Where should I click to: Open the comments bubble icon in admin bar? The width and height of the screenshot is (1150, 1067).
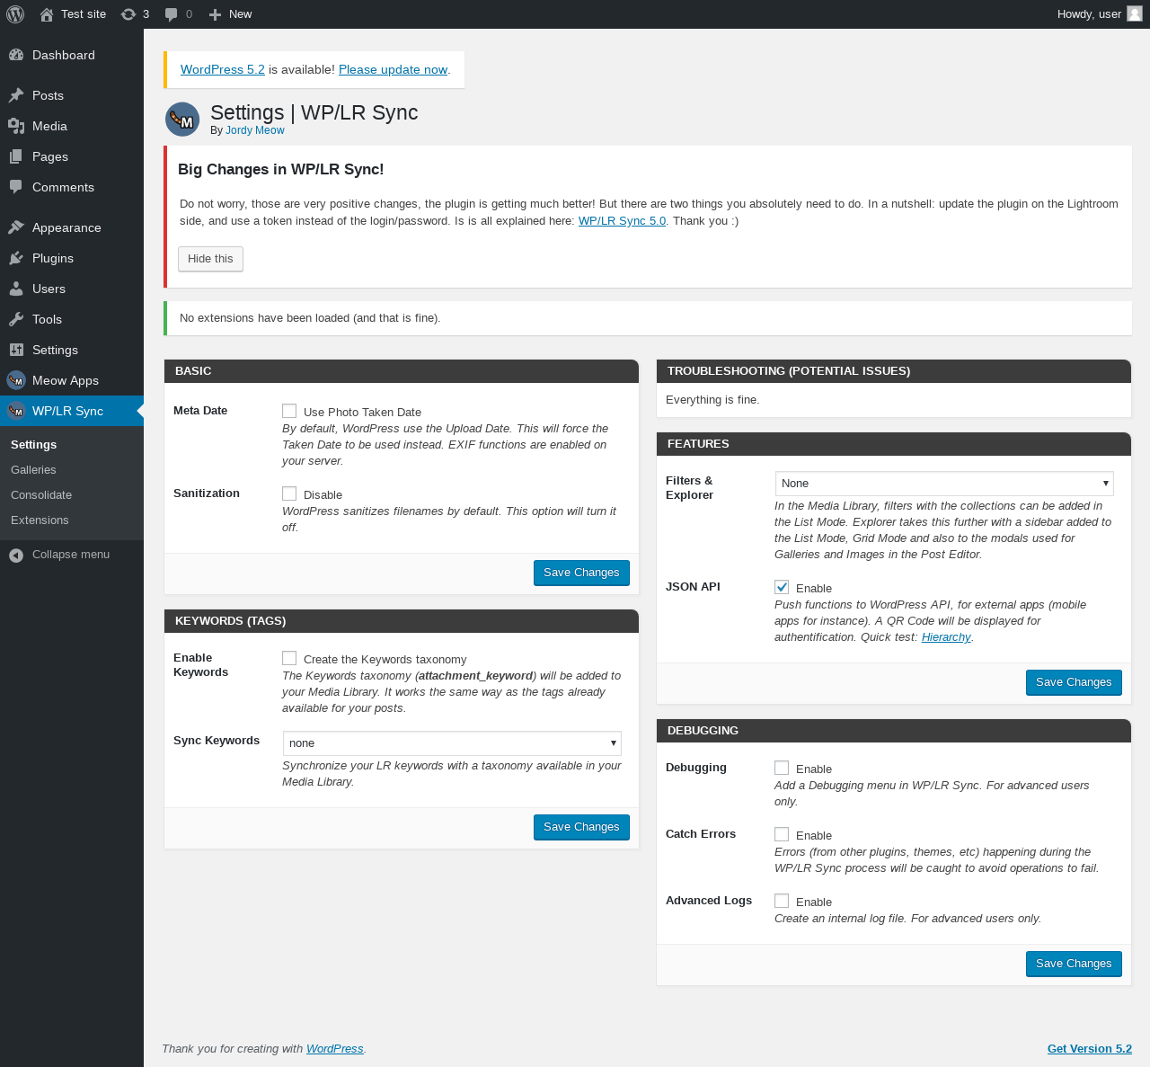click(172, 14)
